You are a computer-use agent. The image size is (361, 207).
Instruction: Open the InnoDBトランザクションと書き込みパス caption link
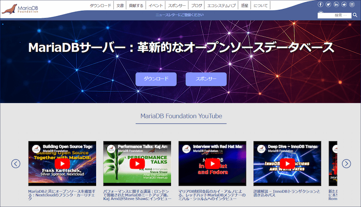pyautogui.click(x=287, y=193)
